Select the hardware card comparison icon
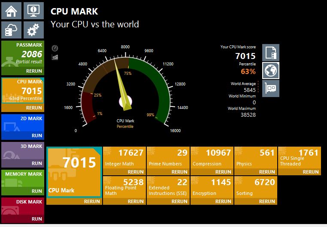Screen dimensions: 327x227 coord(271,88)
